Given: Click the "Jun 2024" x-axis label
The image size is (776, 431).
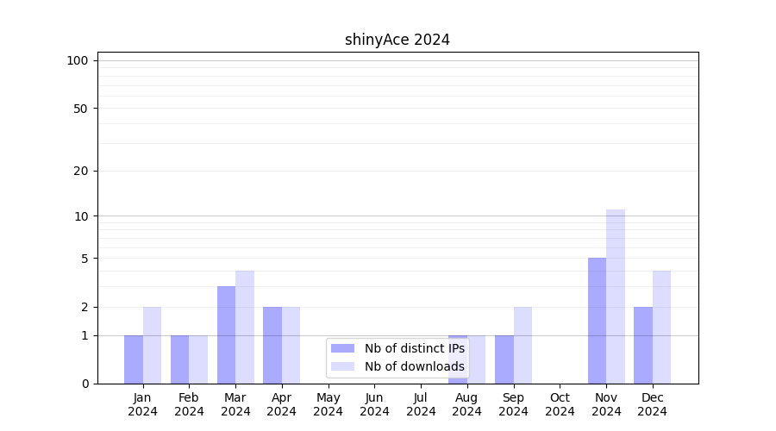Looking at the screenshot, I should tap(374, 404).
